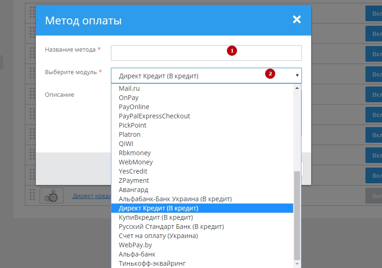Select OnPay in the module list

point(202,98)
